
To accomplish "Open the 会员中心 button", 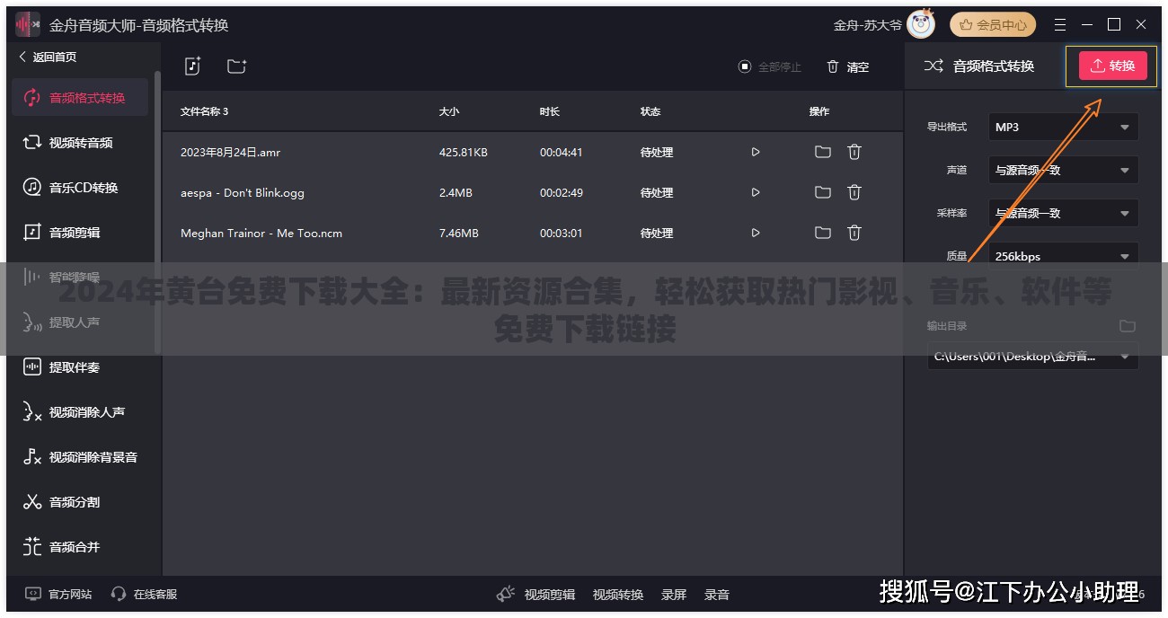I will [993, 25].
